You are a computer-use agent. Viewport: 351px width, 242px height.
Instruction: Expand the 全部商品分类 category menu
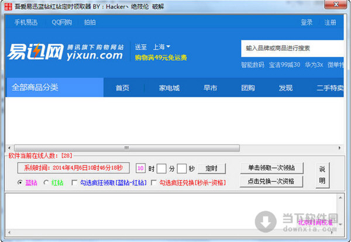click(54, 88)
